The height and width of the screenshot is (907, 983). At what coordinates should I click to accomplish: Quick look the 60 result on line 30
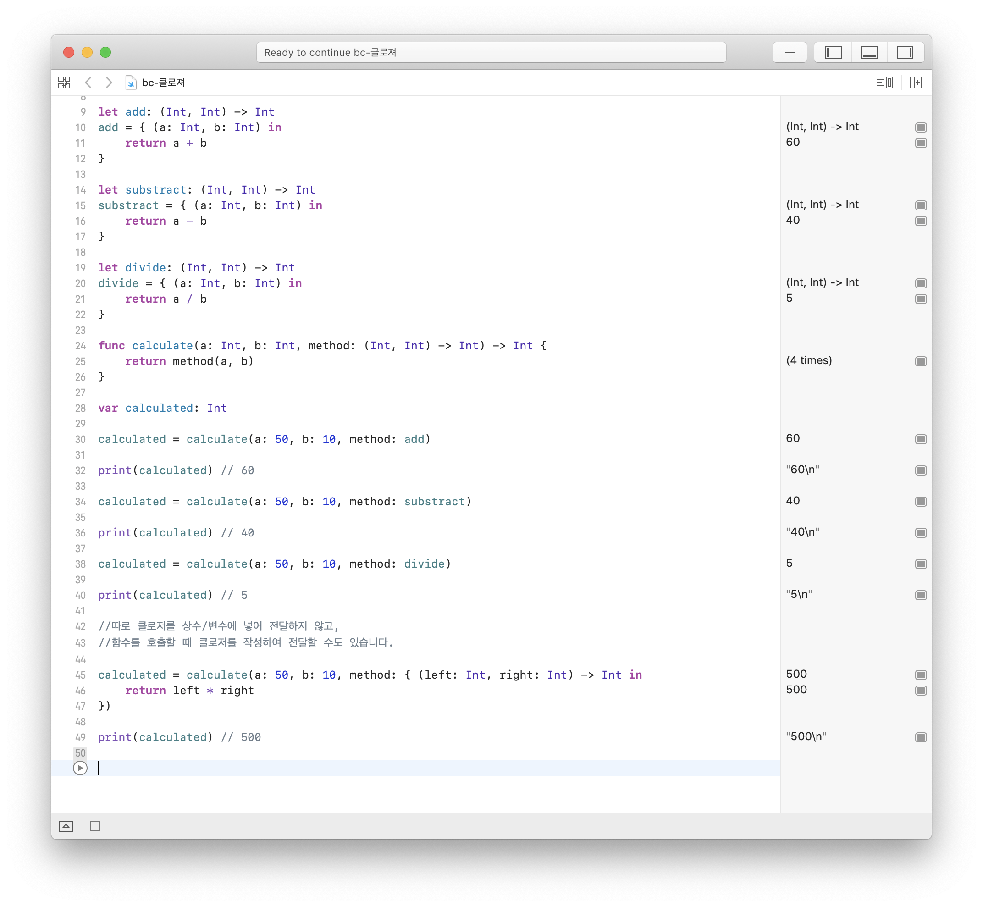click(x=921, y=439)
